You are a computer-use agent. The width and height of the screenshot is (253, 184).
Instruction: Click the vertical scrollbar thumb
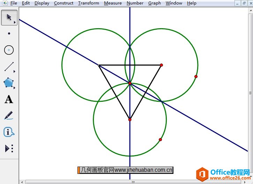click(x=251, y=93)
